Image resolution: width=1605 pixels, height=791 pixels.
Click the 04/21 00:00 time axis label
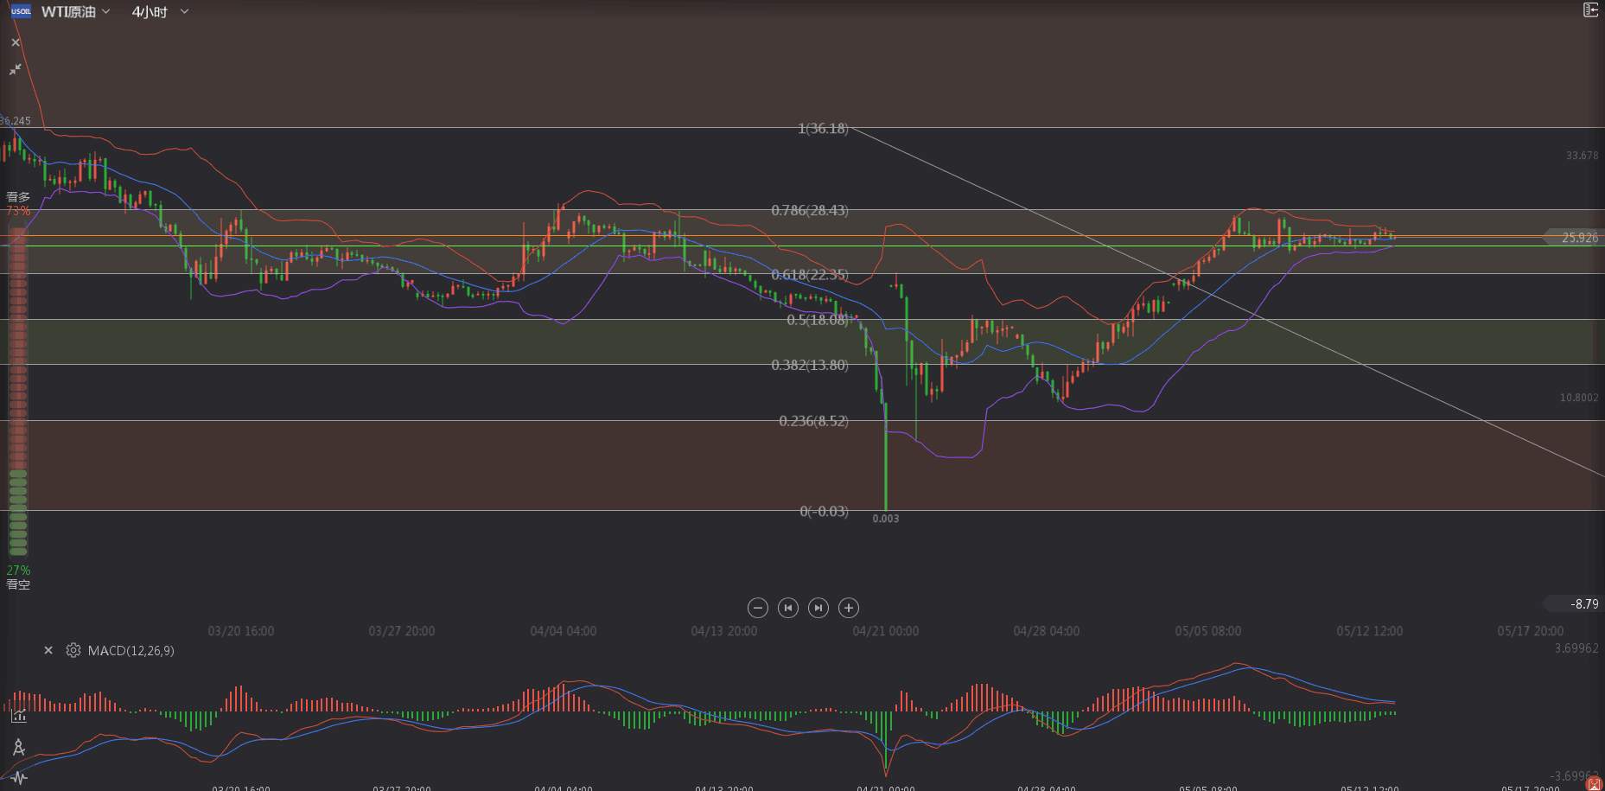click(886, 631)
